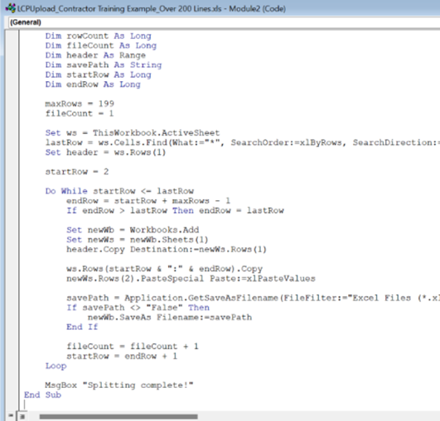Click the 'lastRow = ws.Cells.Find' line
The width and height of the screenshot is (440, 421).
pyautogui.click(x=243, y=142)
